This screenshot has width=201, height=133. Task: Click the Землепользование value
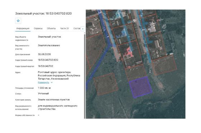coord(49,46)
